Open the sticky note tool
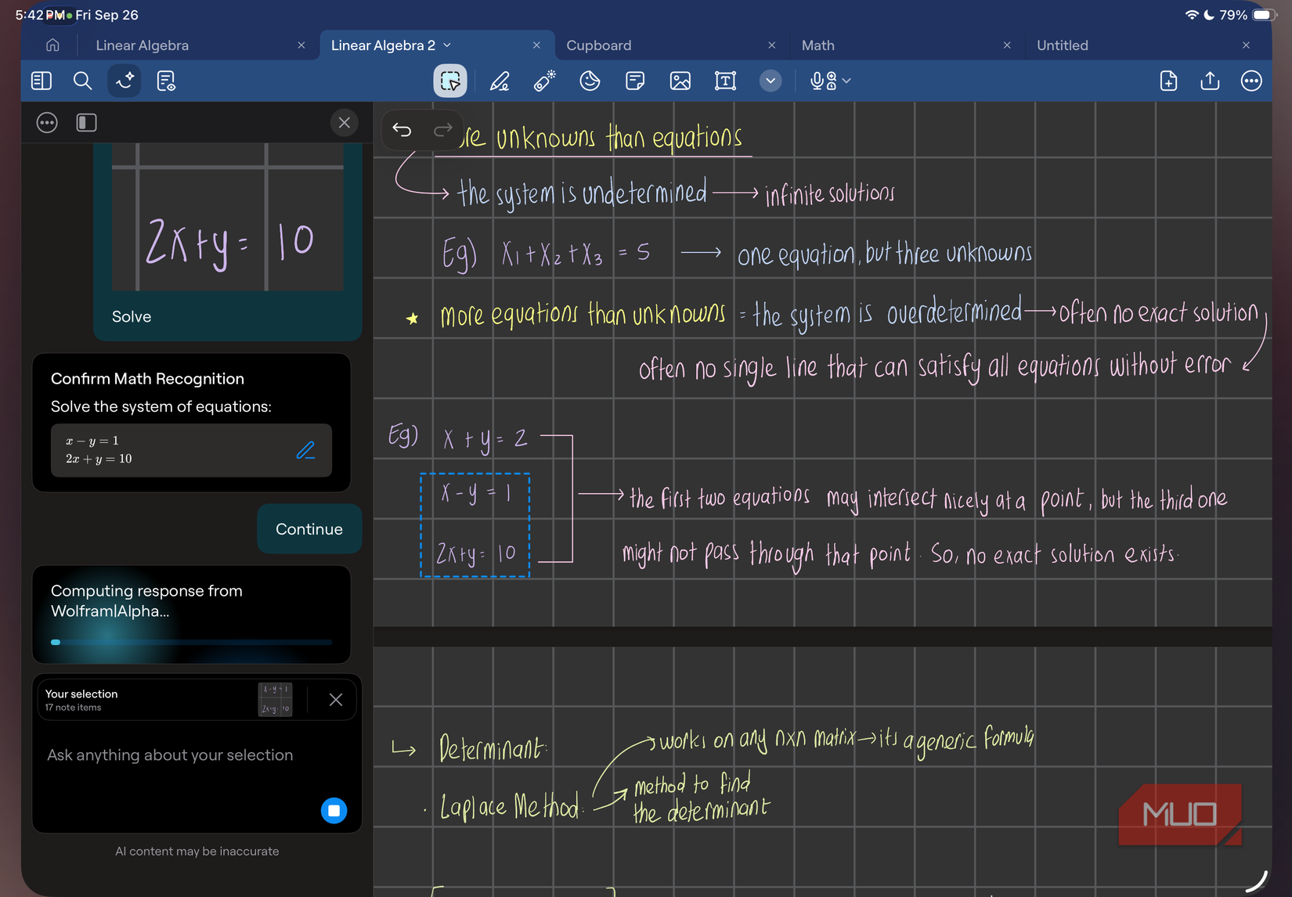The image size is (1292, 897). pos(635,81)
